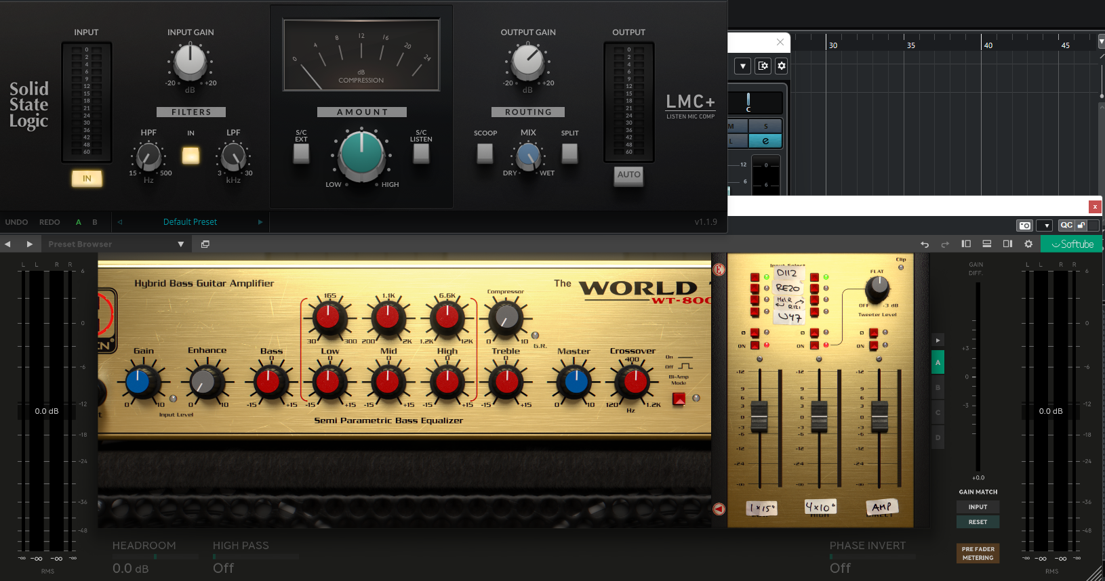Click the Solid State Logic logo
The width and height of the screenshot is (1105, 581).
28,105
